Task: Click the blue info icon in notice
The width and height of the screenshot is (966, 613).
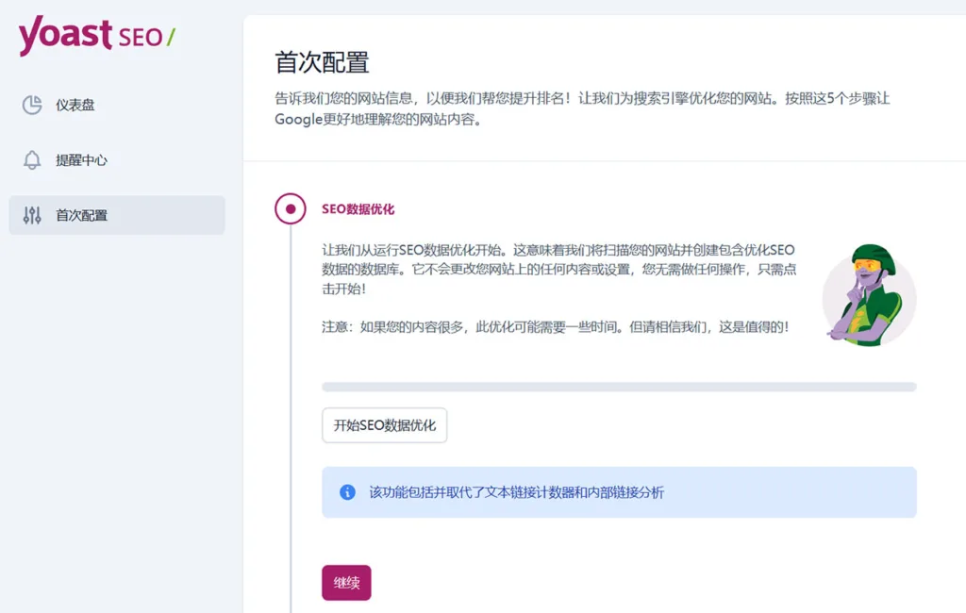Action: [x=347, y=492]
